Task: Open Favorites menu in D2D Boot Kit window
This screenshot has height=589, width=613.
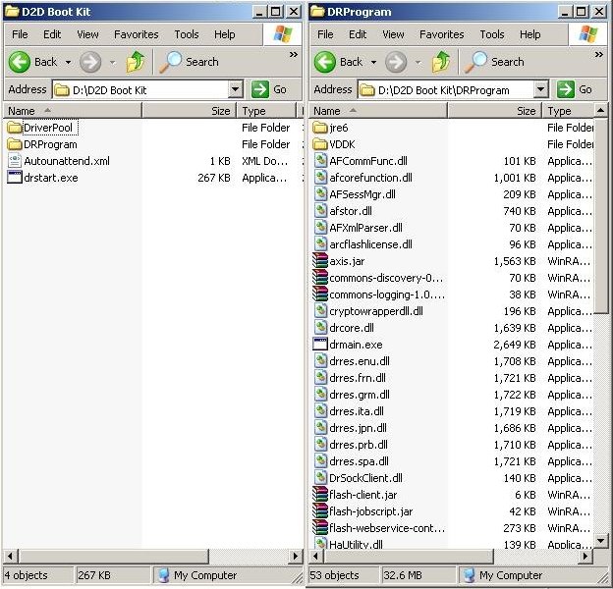Action: tap(136, 34)
